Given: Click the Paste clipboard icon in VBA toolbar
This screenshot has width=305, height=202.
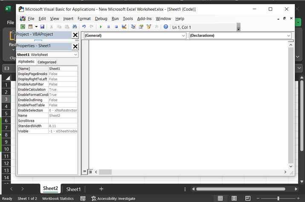Looking at the screenshot, I should tap(67, 27).
